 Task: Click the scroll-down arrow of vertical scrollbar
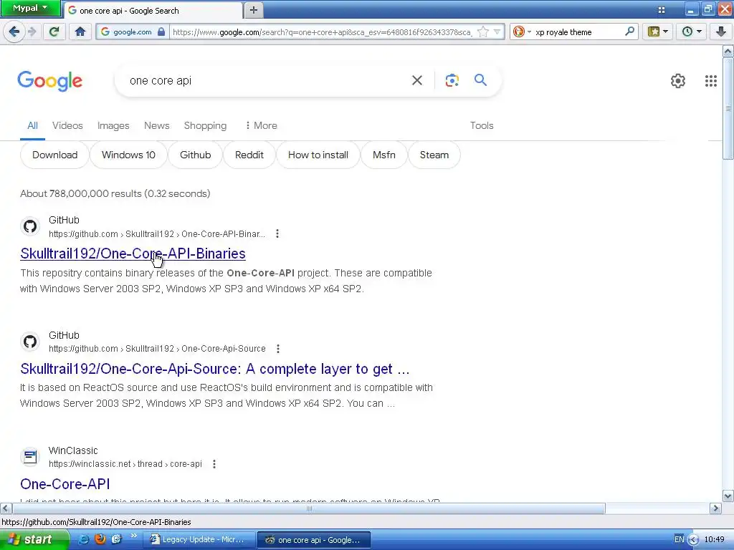click(x=728, y=496)
